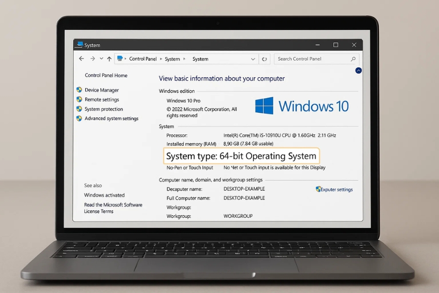Open Read the Microsoft Software License Terms
Image resolution: width=439 pixels, height=293 pixels.
[113, 208]
